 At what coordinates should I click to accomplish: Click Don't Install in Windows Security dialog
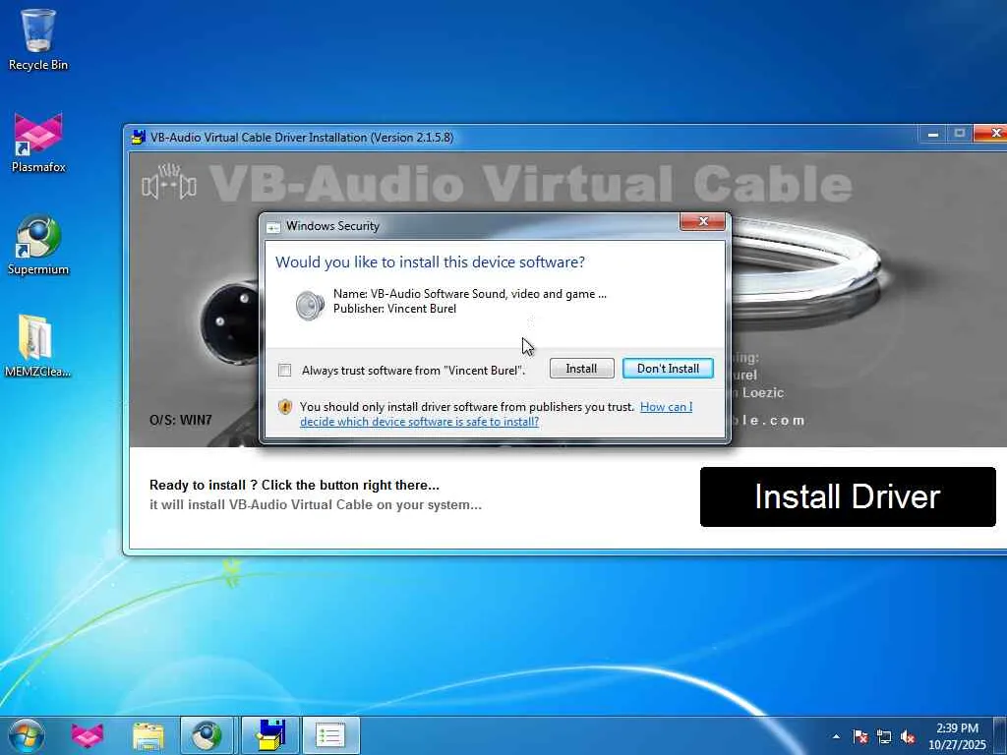pos(668,369)
